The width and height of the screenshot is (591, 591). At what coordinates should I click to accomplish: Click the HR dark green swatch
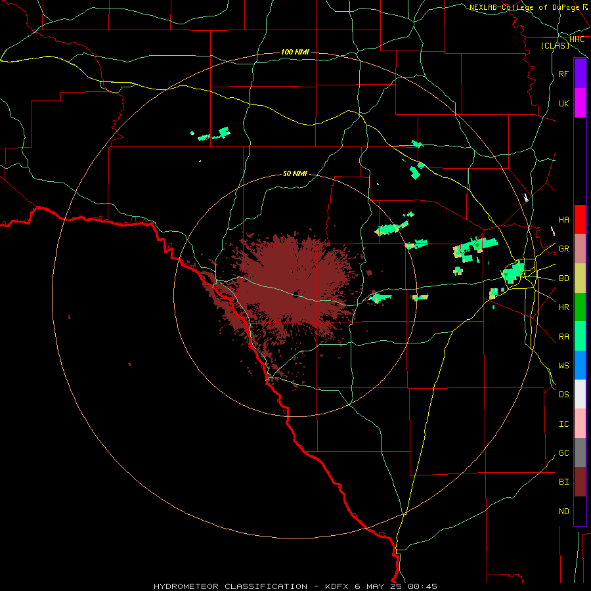(x=580, y=307)
